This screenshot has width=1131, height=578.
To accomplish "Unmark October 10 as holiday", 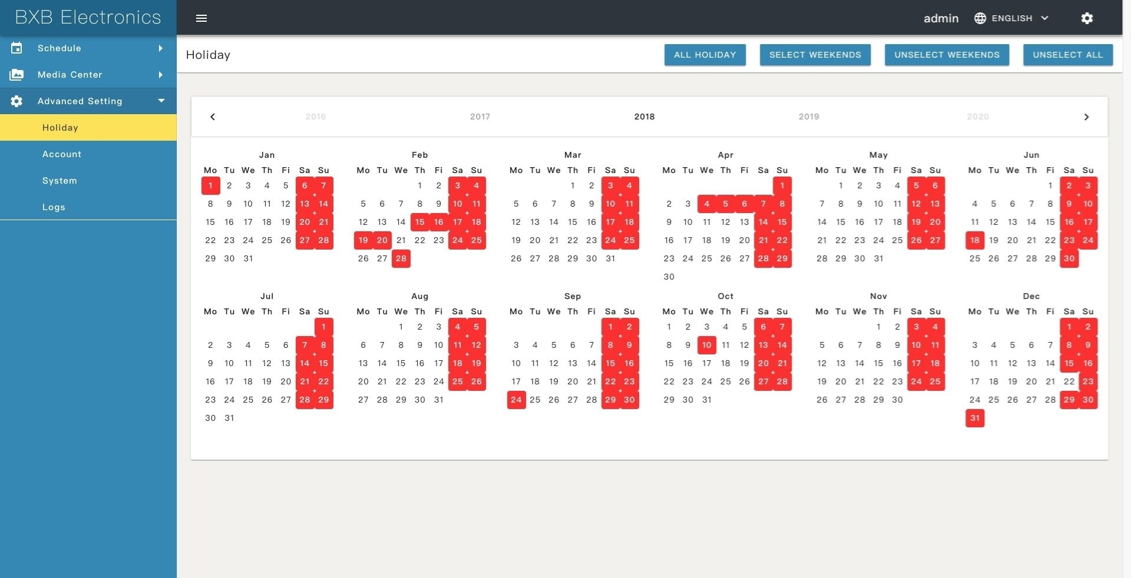I will click(706, 345).
